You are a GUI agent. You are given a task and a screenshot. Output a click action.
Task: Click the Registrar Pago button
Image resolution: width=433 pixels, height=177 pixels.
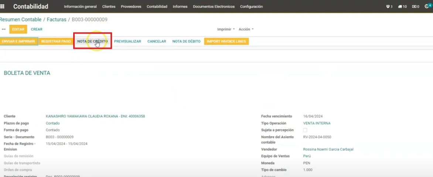point(56,41)
